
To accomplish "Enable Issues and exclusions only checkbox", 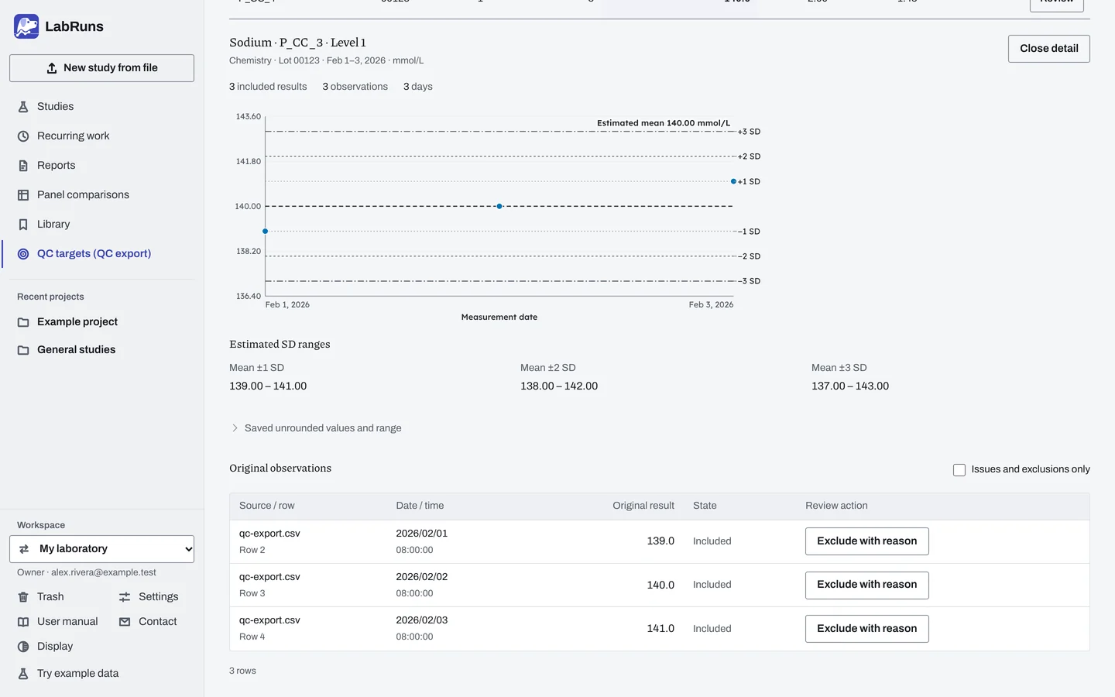I will (x=959, y=470).
